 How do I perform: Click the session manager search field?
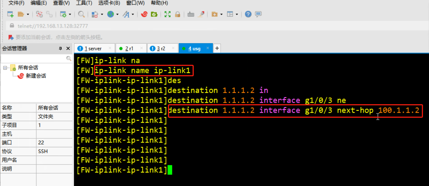34,59
